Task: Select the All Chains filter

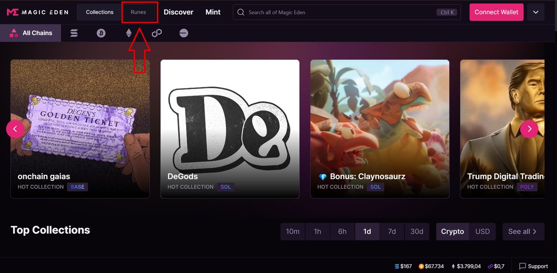Action: 31,33
